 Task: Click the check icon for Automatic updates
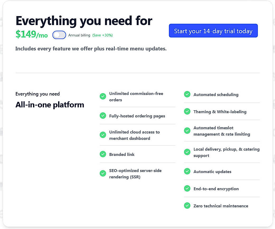187,171
